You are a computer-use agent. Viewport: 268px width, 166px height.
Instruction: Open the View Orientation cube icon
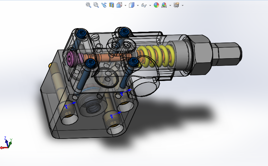coord(119,5)
